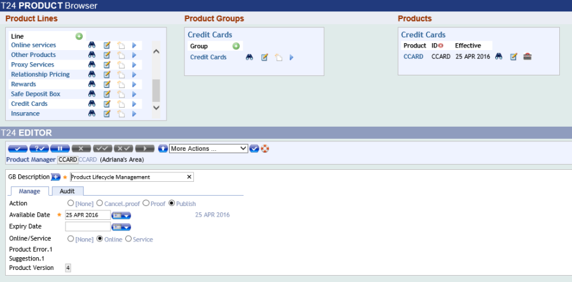Screen dimensions: 572x282
Task: Open the Proxy Services link
Action: (32, 65)
